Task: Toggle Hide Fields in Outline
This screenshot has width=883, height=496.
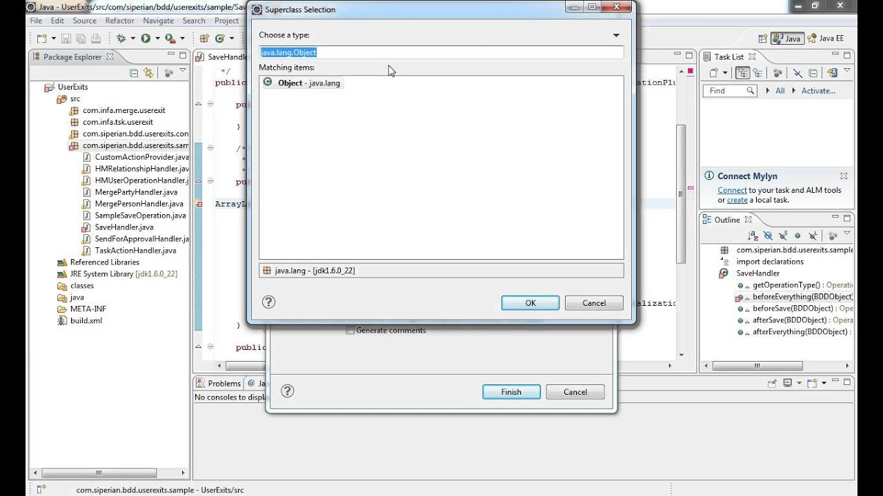Action: click(x=768, y=236)
